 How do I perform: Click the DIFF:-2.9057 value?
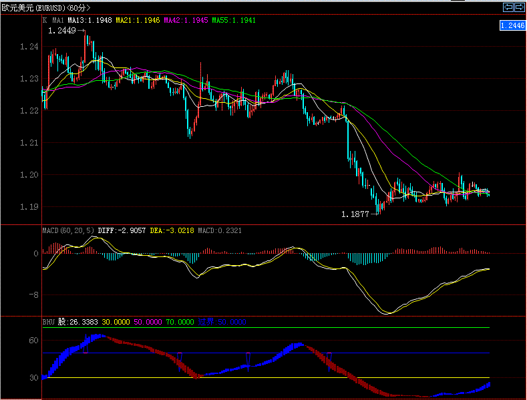[122, 230]
